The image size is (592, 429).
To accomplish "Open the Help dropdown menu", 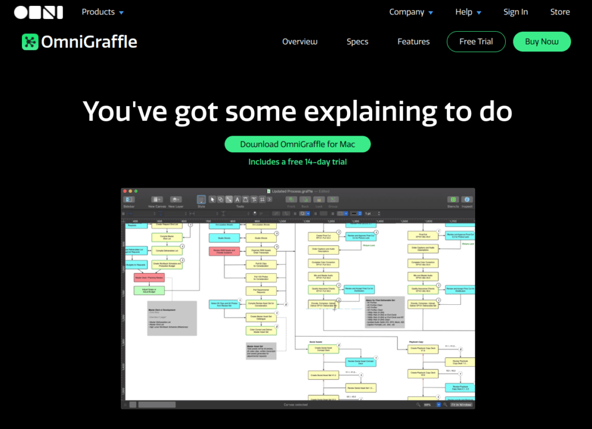I will point(468,12).
